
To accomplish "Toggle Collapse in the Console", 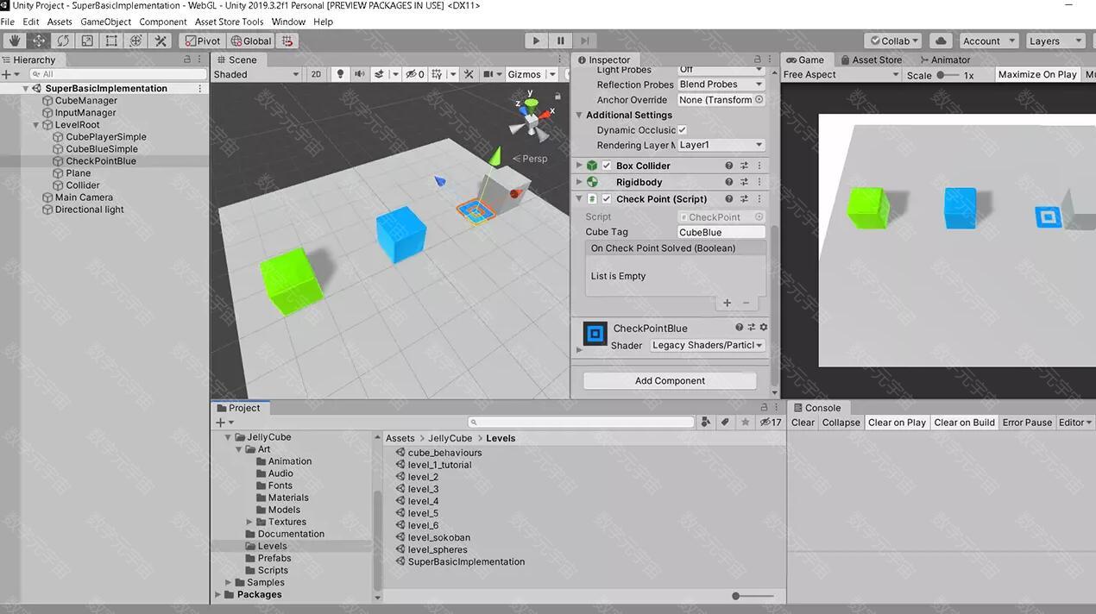I will tap(841, 423).
